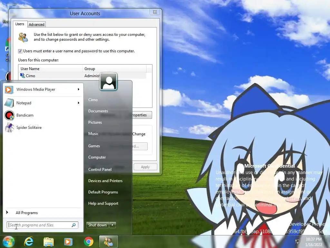
Task: Open Default Programs
Action: click(103, 192)
